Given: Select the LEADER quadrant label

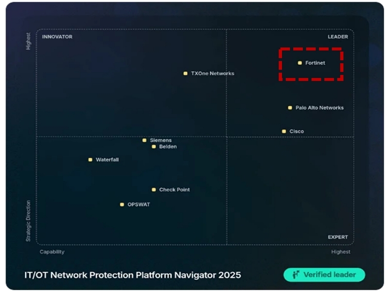Looking at the screenshot, I should (x=337, y=37).
